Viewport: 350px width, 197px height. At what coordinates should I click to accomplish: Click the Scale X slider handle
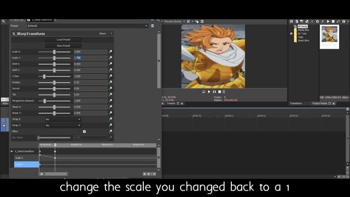pyautogui.click(x=54, y=52)
